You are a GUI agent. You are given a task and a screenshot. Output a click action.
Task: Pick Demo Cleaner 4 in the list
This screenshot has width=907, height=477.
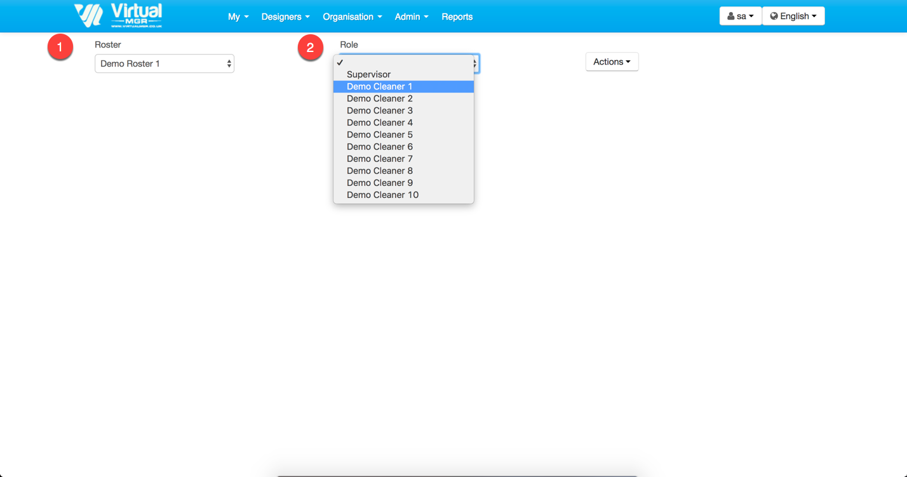pyautogui.click(x=380, y=122)
